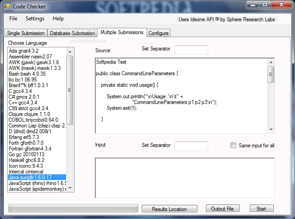Click the Output File button
This screenshot has width=295, height=219.
pyautogui.click(x=222, y=208)
